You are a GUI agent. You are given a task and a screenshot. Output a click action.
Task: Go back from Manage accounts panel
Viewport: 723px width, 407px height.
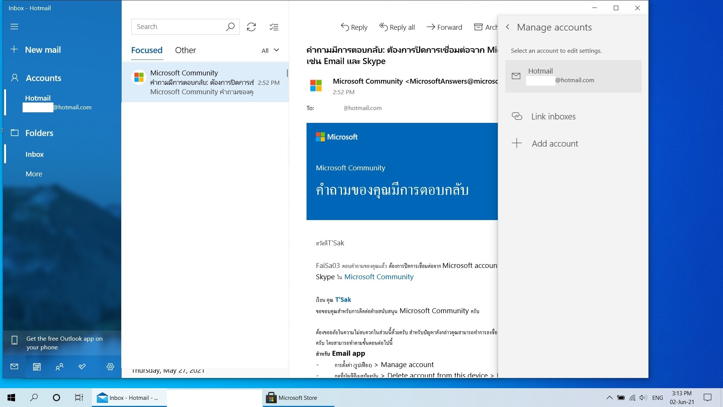pos(508,27)
